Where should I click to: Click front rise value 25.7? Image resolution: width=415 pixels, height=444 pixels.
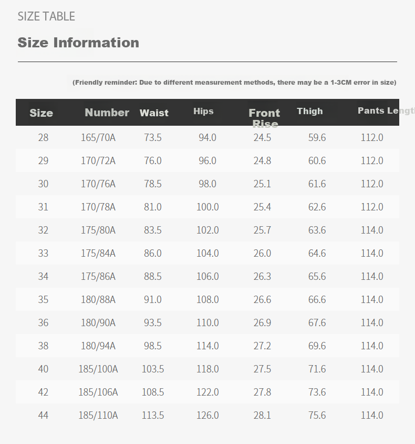coord(262,230)
